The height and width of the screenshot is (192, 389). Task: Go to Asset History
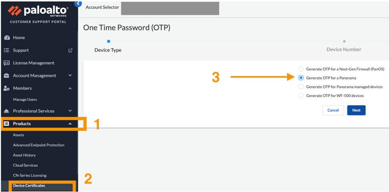coord(24,155)
